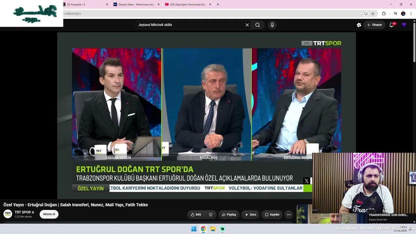The height and width of the screenshot is (234, 416).
Task: Open YouTube notifications bell
Action: 392,25
